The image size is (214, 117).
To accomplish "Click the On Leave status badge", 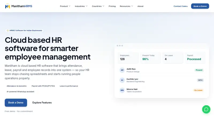I will pos(198,90).
